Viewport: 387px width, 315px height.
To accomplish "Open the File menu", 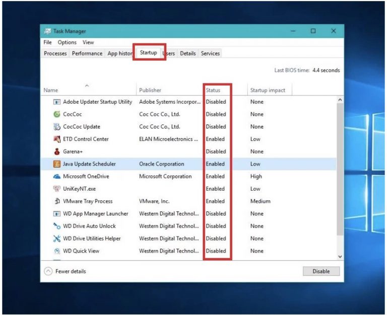I will [47, 42].
